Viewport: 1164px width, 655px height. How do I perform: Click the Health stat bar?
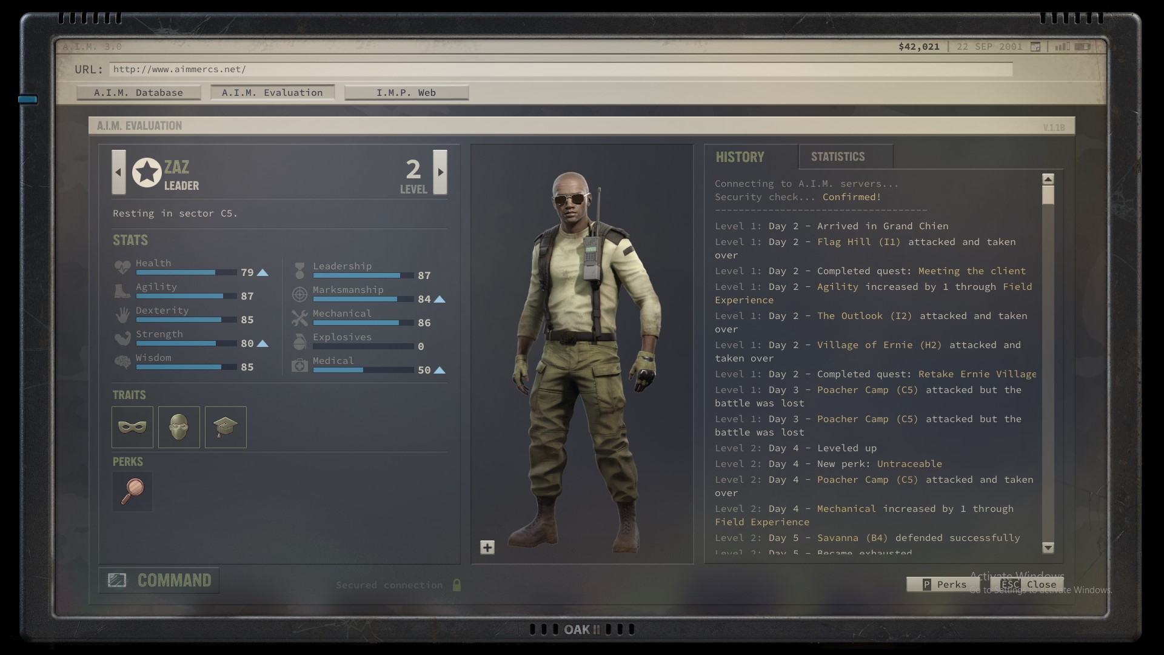[186, 273]
